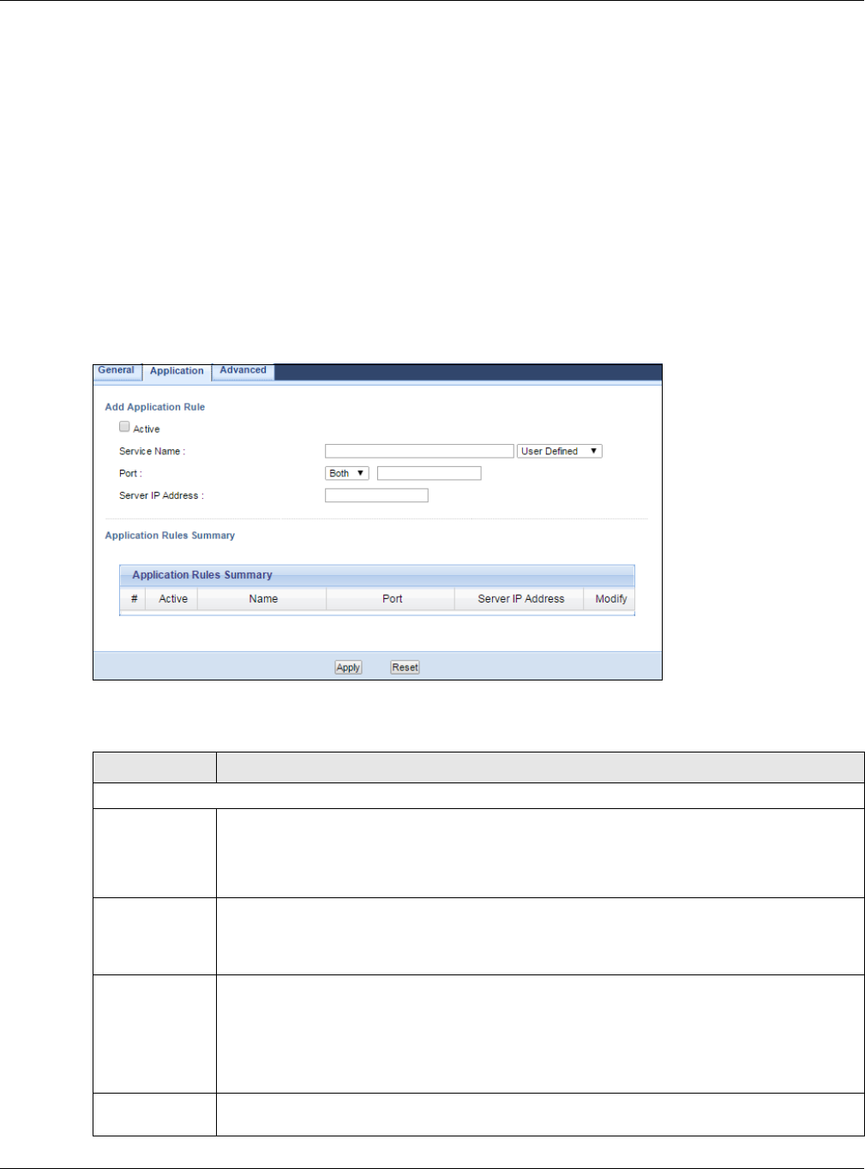865x1169 pixels.
Task: Click the Application Rules Summary table title
Action: point(202,575)
